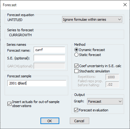Click the Repetitions value field
Screen dimensions: 130x129
112,77
